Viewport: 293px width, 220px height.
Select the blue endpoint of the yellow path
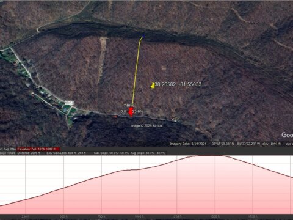point(143,35)
